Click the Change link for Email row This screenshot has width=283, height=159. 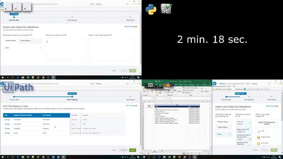7,133
